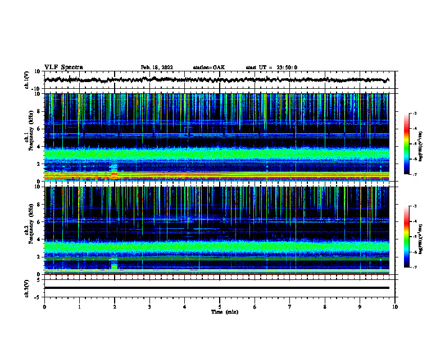The height and width of the screenshot is (344, 445).
Task: Click the upper color scale bar for ch.1
Action: pyautogui.click(x=407, y=144)
